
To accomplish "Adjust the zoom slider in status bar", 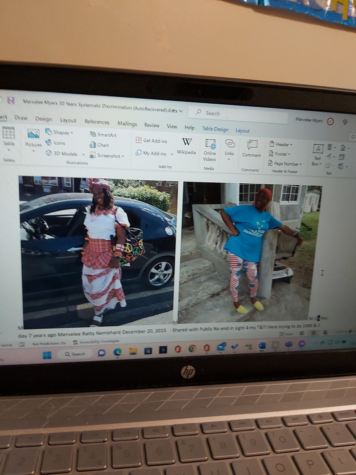I will (x=350, y=331).
